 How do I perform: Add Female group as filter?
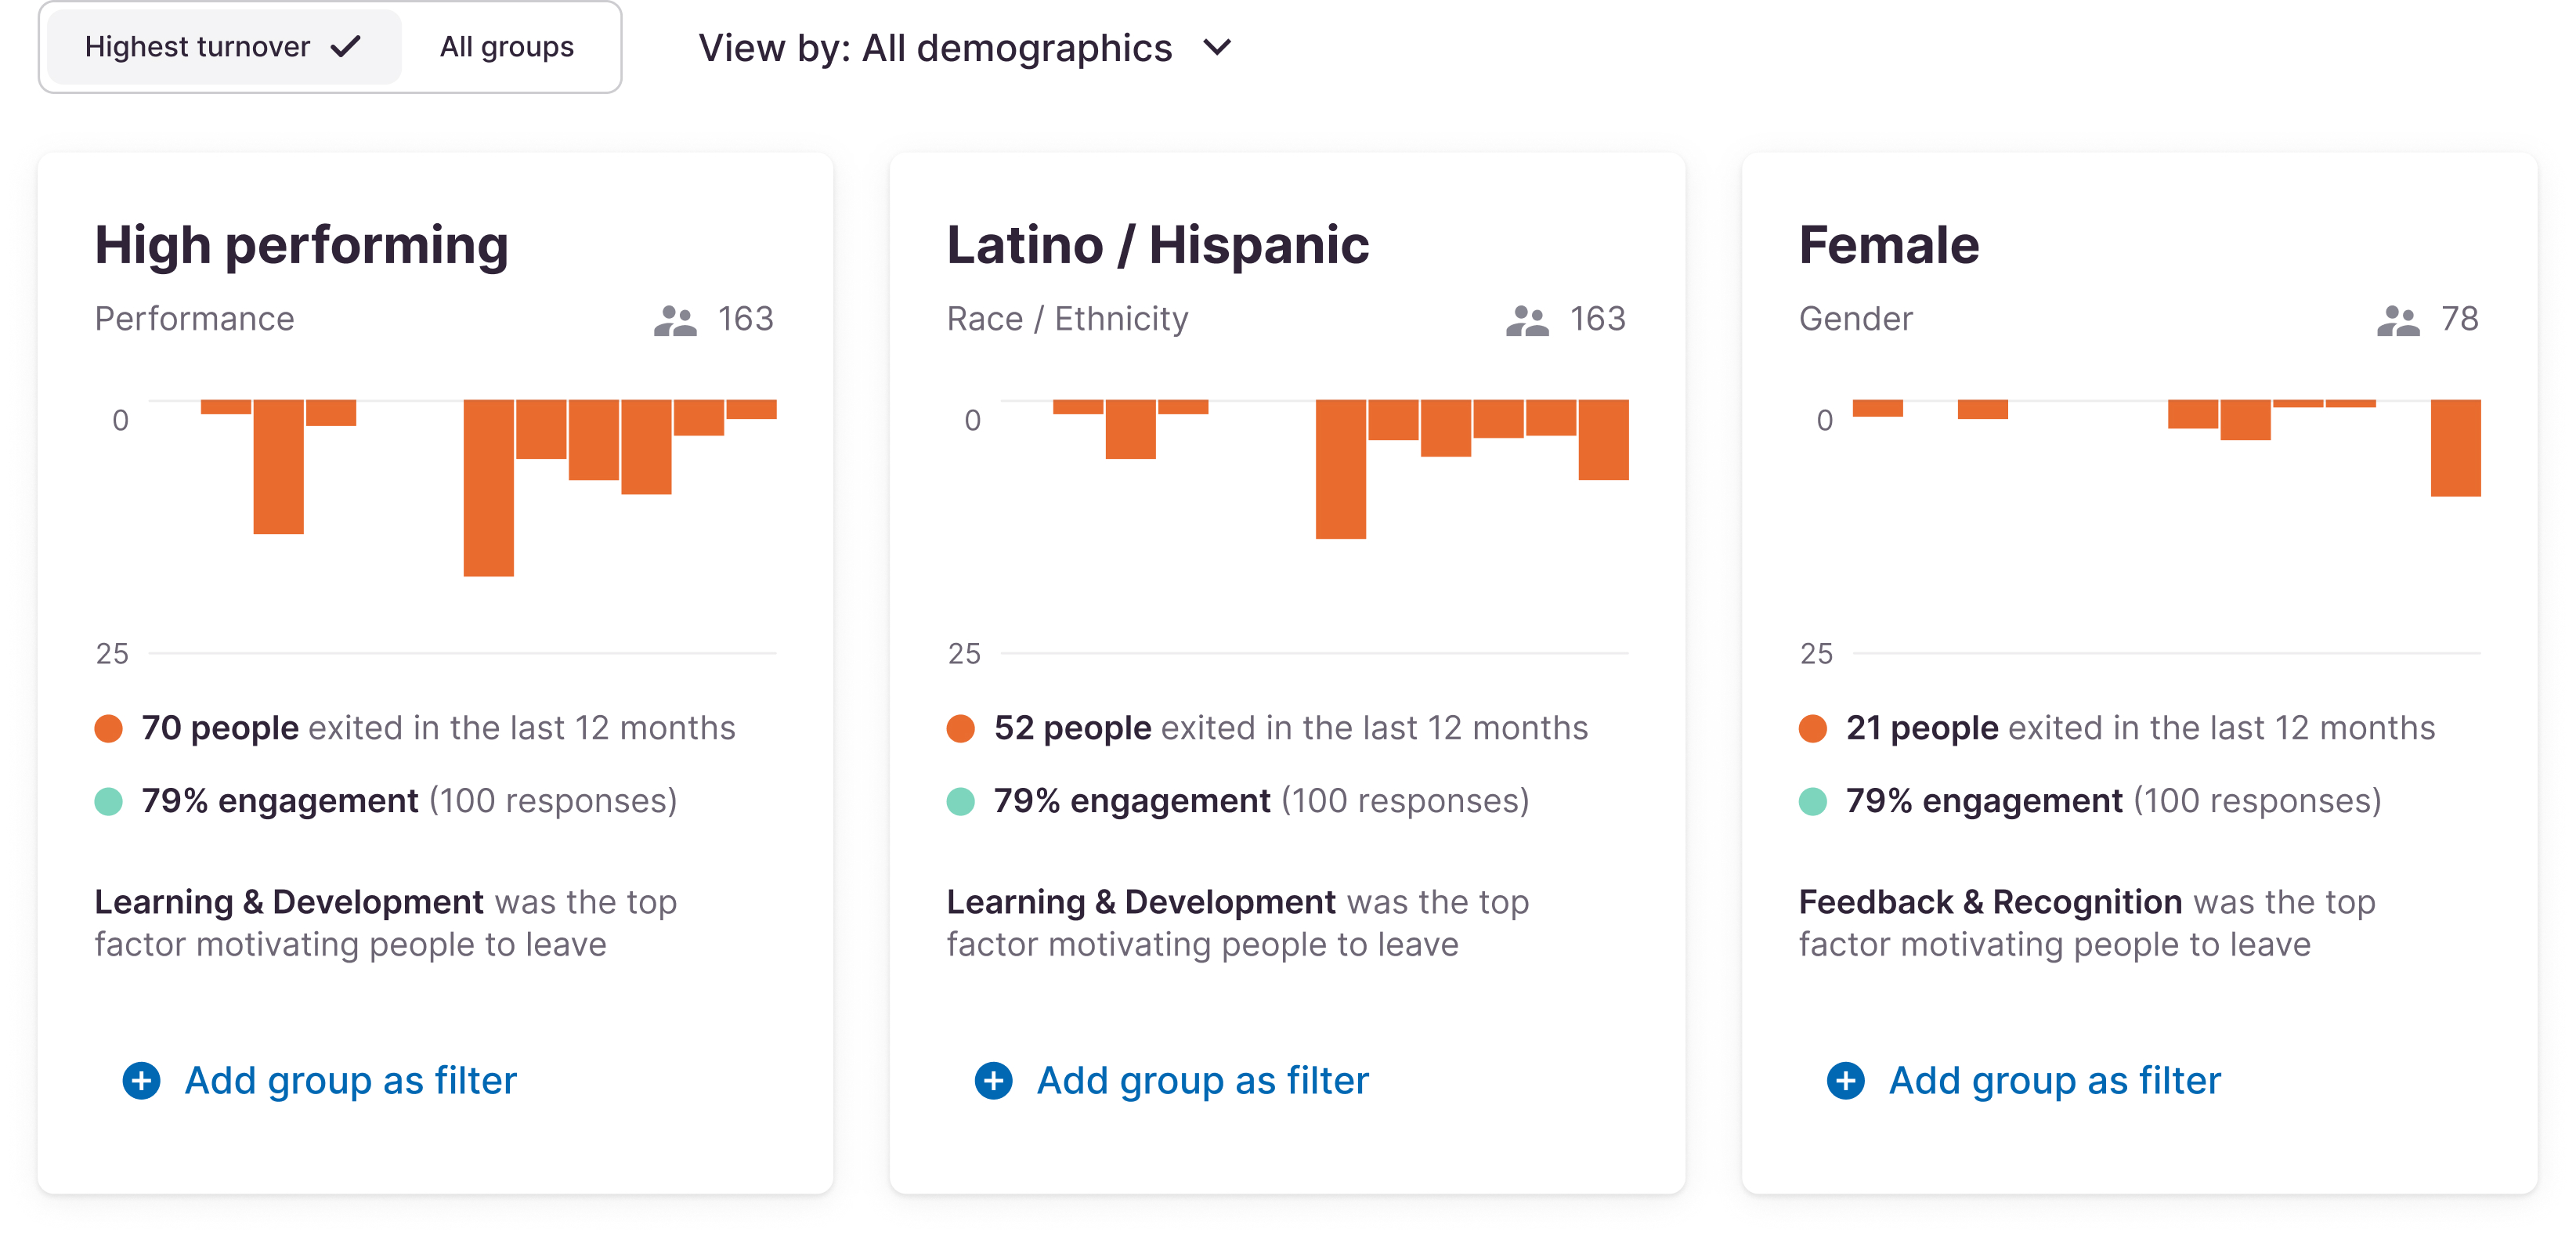pyautogui.click(x=2054, y=1081)
